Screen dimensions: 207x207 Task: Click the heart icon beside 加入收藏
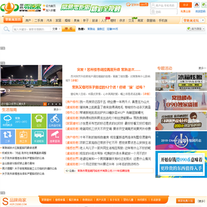click(44, 10)
